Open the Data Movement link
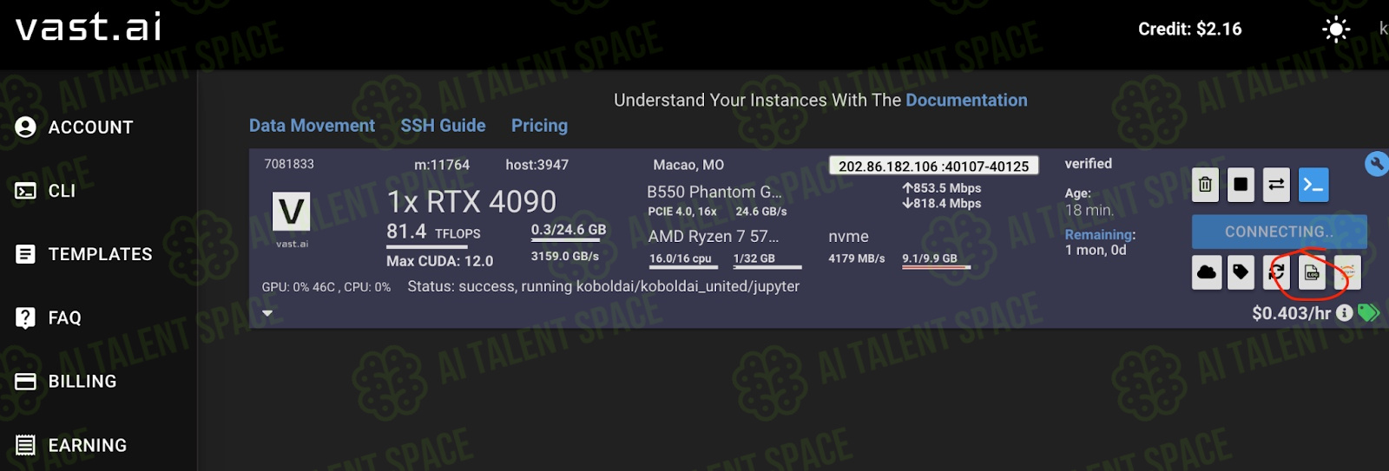Image resolution: width=1389 pixels, height=471 pixels. pyautogui.click(x=312, y=126)
